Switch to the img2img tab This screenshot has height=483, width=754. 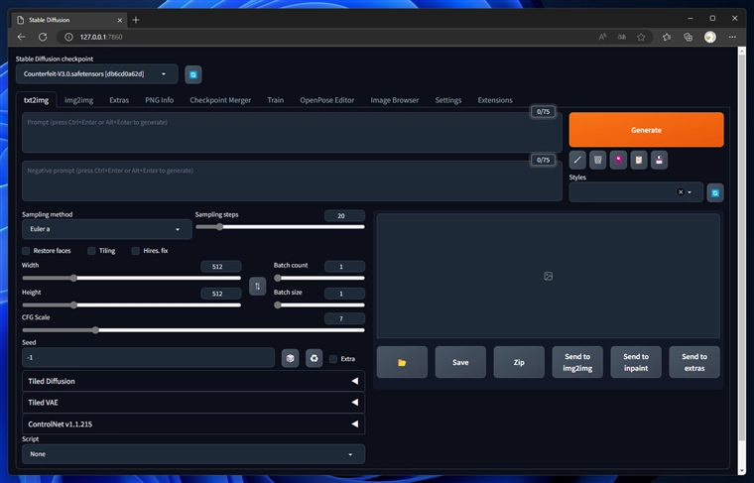click(x=78, y=100)
